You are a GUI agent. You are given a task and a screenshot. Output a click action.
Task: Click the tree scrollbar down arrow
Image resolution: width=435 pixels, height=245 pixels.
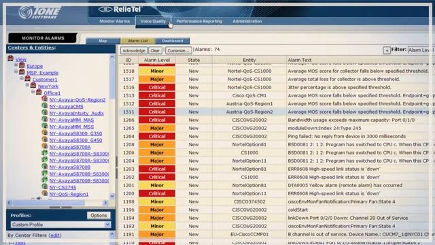[112, 196]
